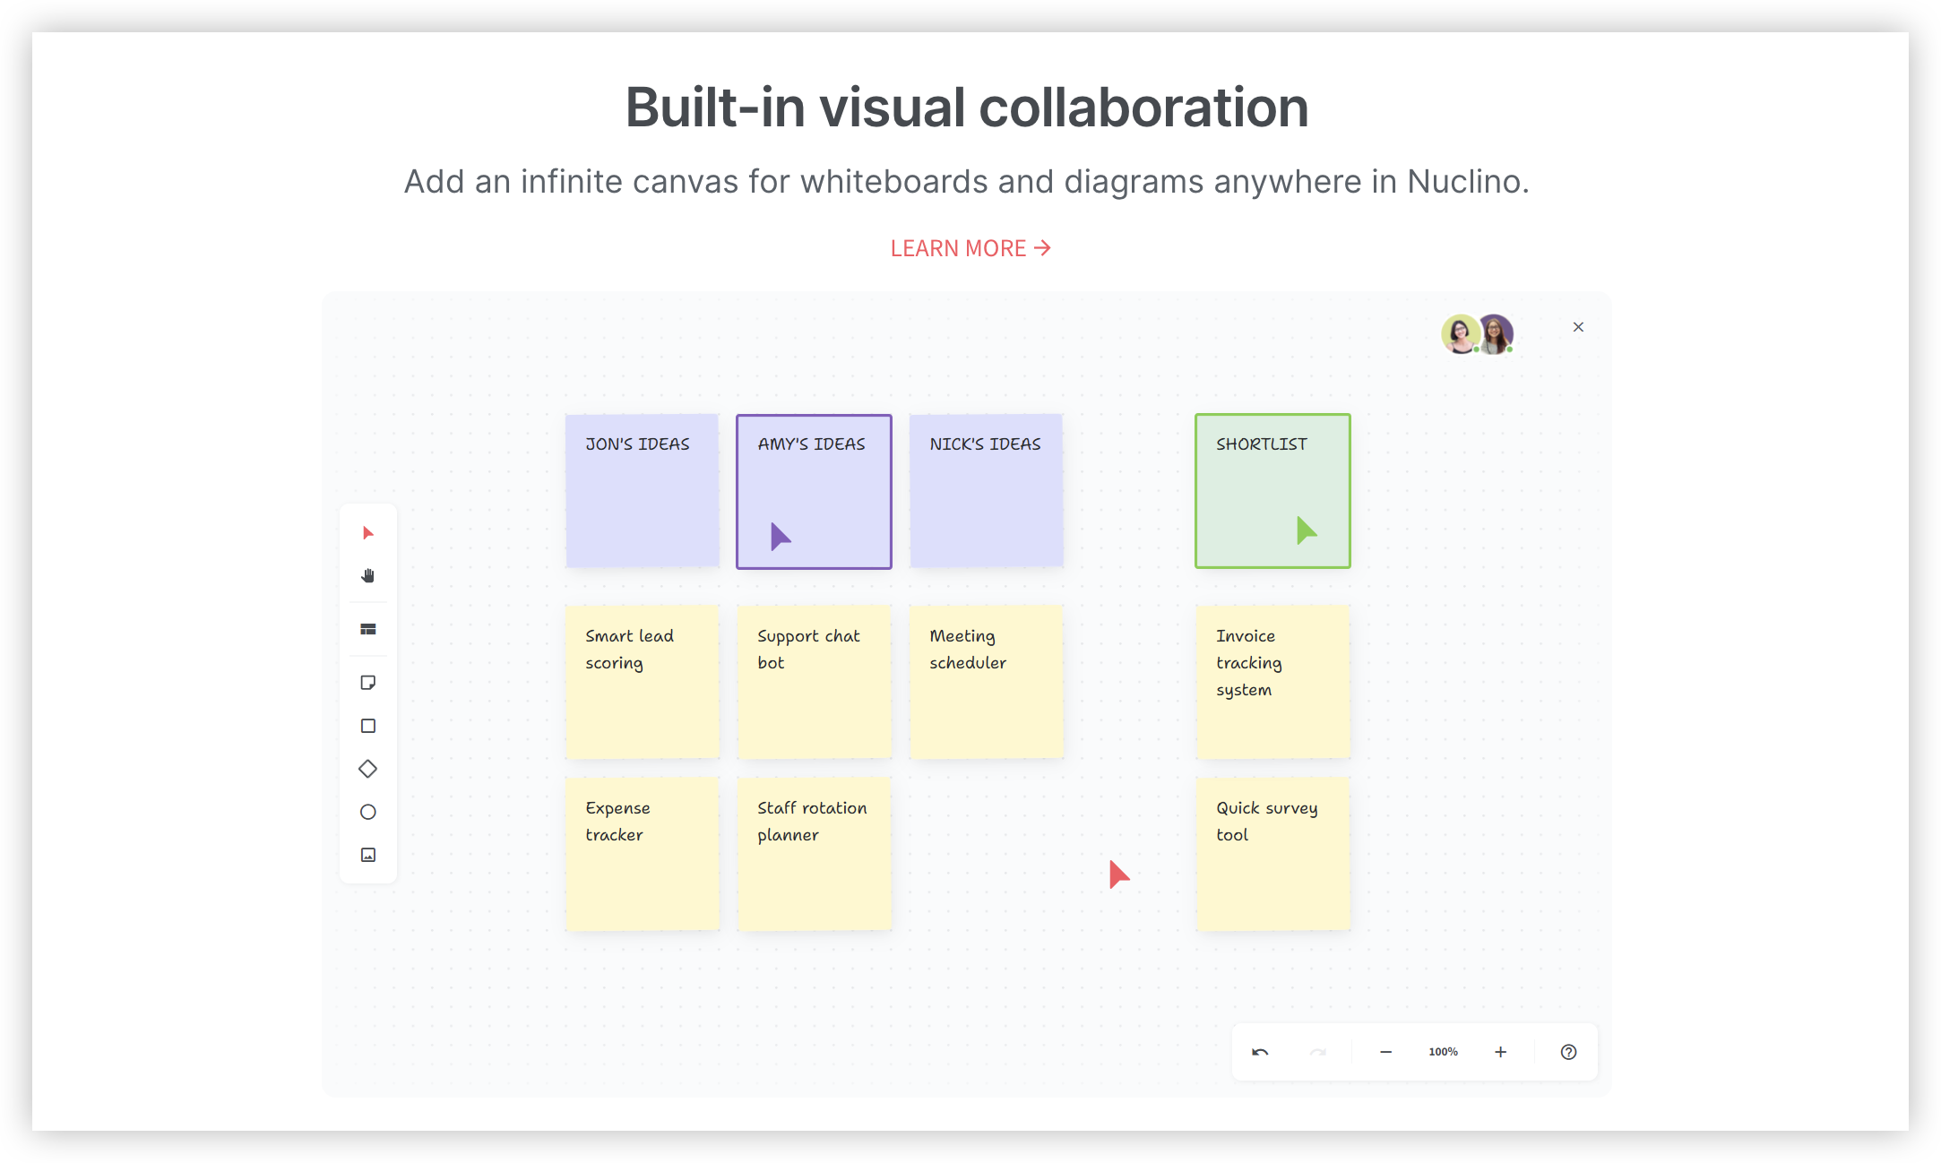
Task: Choose the hand pan tool
Action: coord(367,576)
